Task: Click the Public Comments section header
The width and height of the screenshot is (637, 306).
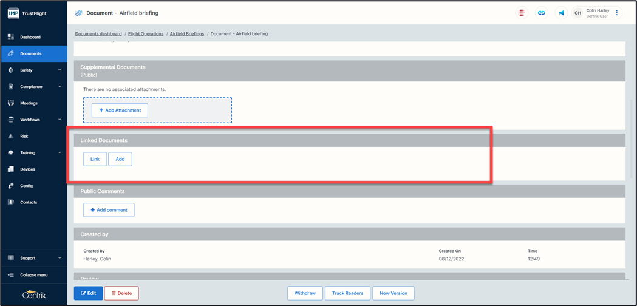Action: point(349,191)
